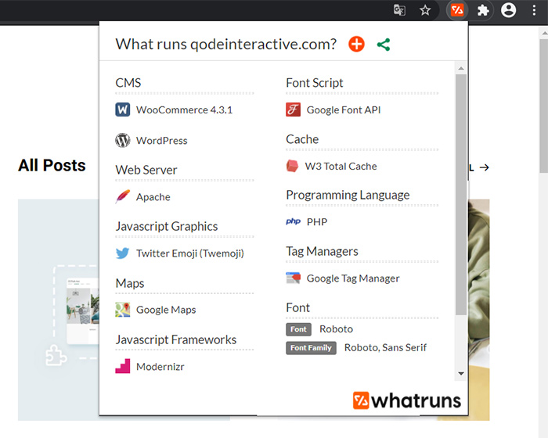Open the Google Font API text link
This screenshot has height=438, width=548.
click(x=344, y=110)
